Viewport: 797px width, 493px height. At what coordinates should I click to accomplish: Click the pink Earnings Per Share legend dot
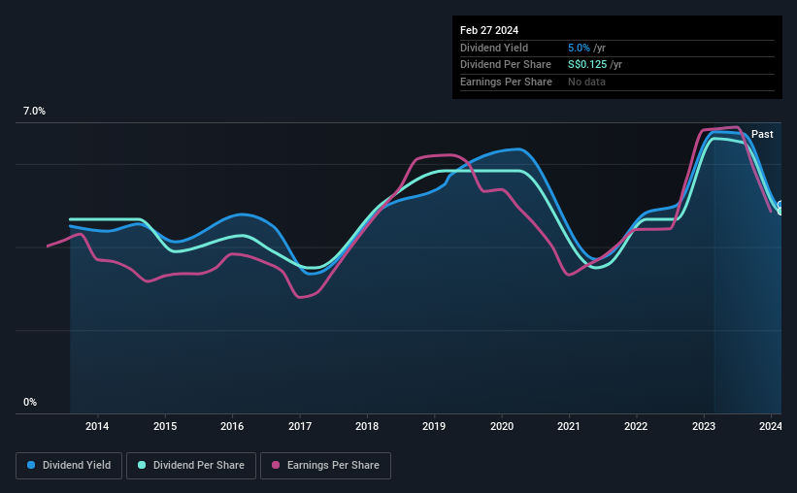tap(276, 465)
